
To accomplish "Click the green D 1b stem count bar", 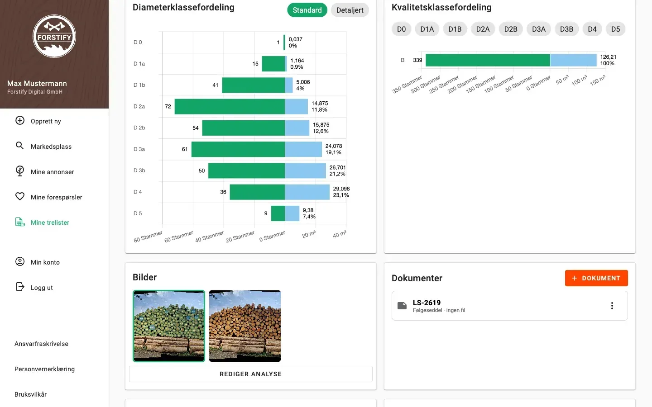I will (x=254, y=85).
